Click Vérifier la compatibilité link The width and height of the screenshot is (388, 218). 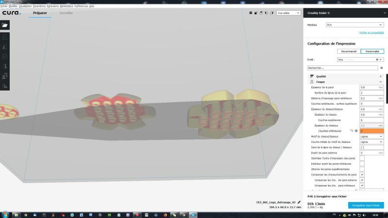(372, 32)
